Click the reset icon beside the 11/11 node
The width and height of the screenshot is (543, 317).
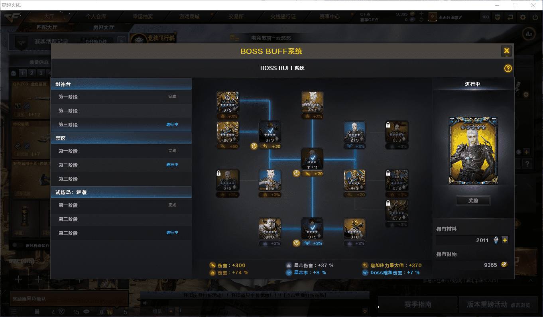[296, 173]
